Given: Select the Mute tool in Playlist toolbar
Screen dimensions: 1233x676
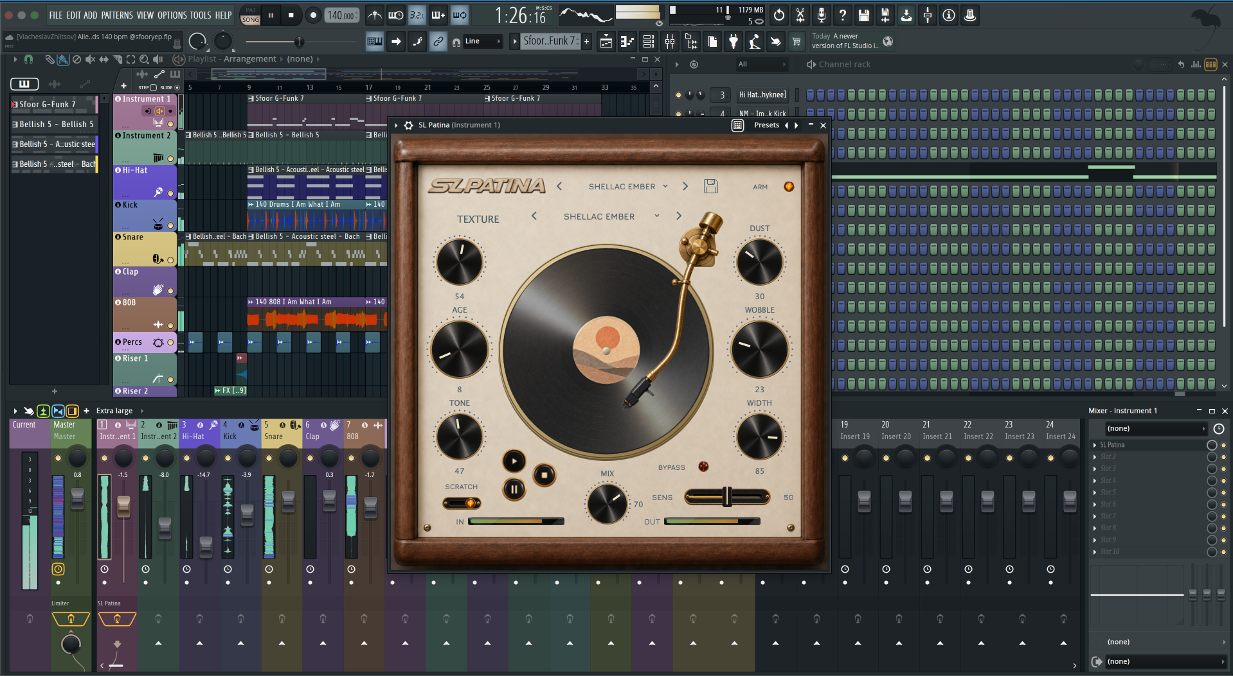Looking at the screenshot, I should [x=90, y=59].
